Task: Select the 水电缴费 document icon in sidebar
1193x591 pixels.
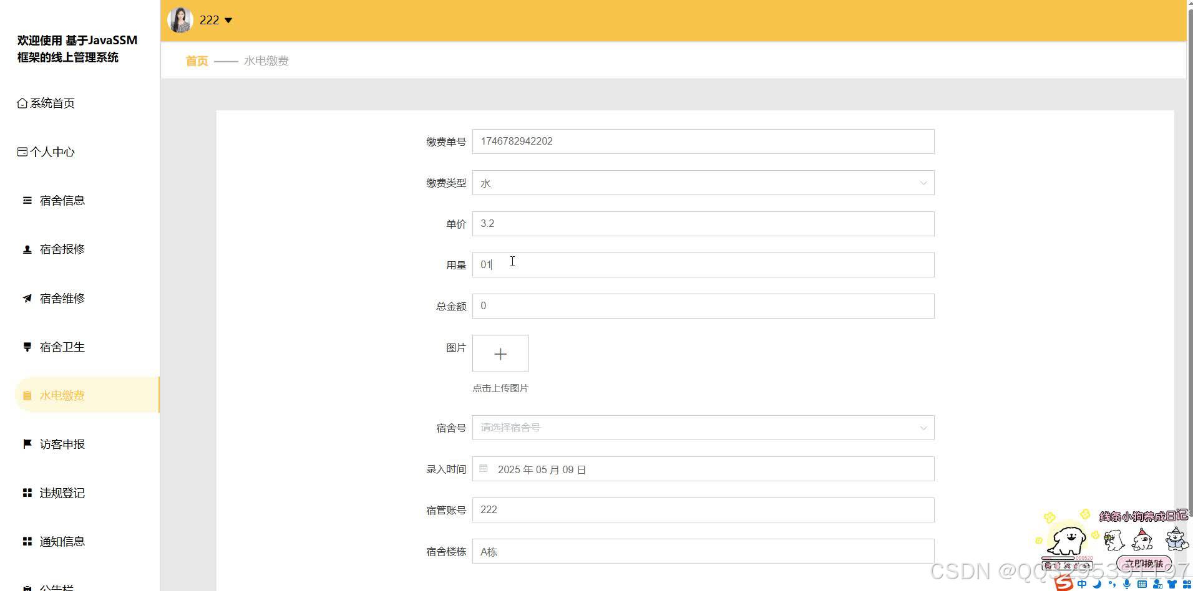Action: (x=27, y=395)
